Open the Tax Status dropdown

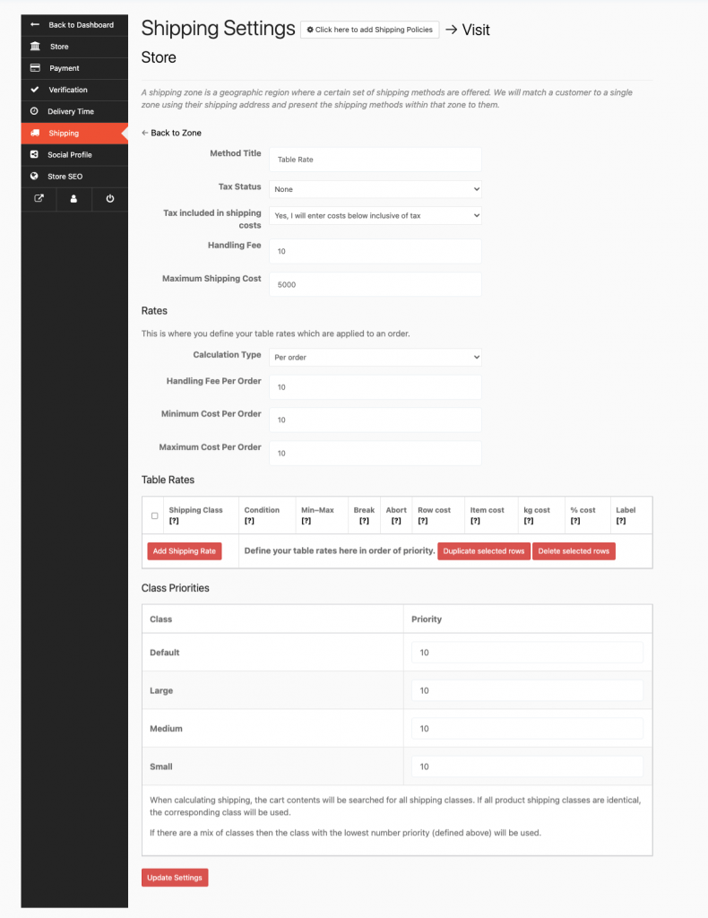click(376, 189)
